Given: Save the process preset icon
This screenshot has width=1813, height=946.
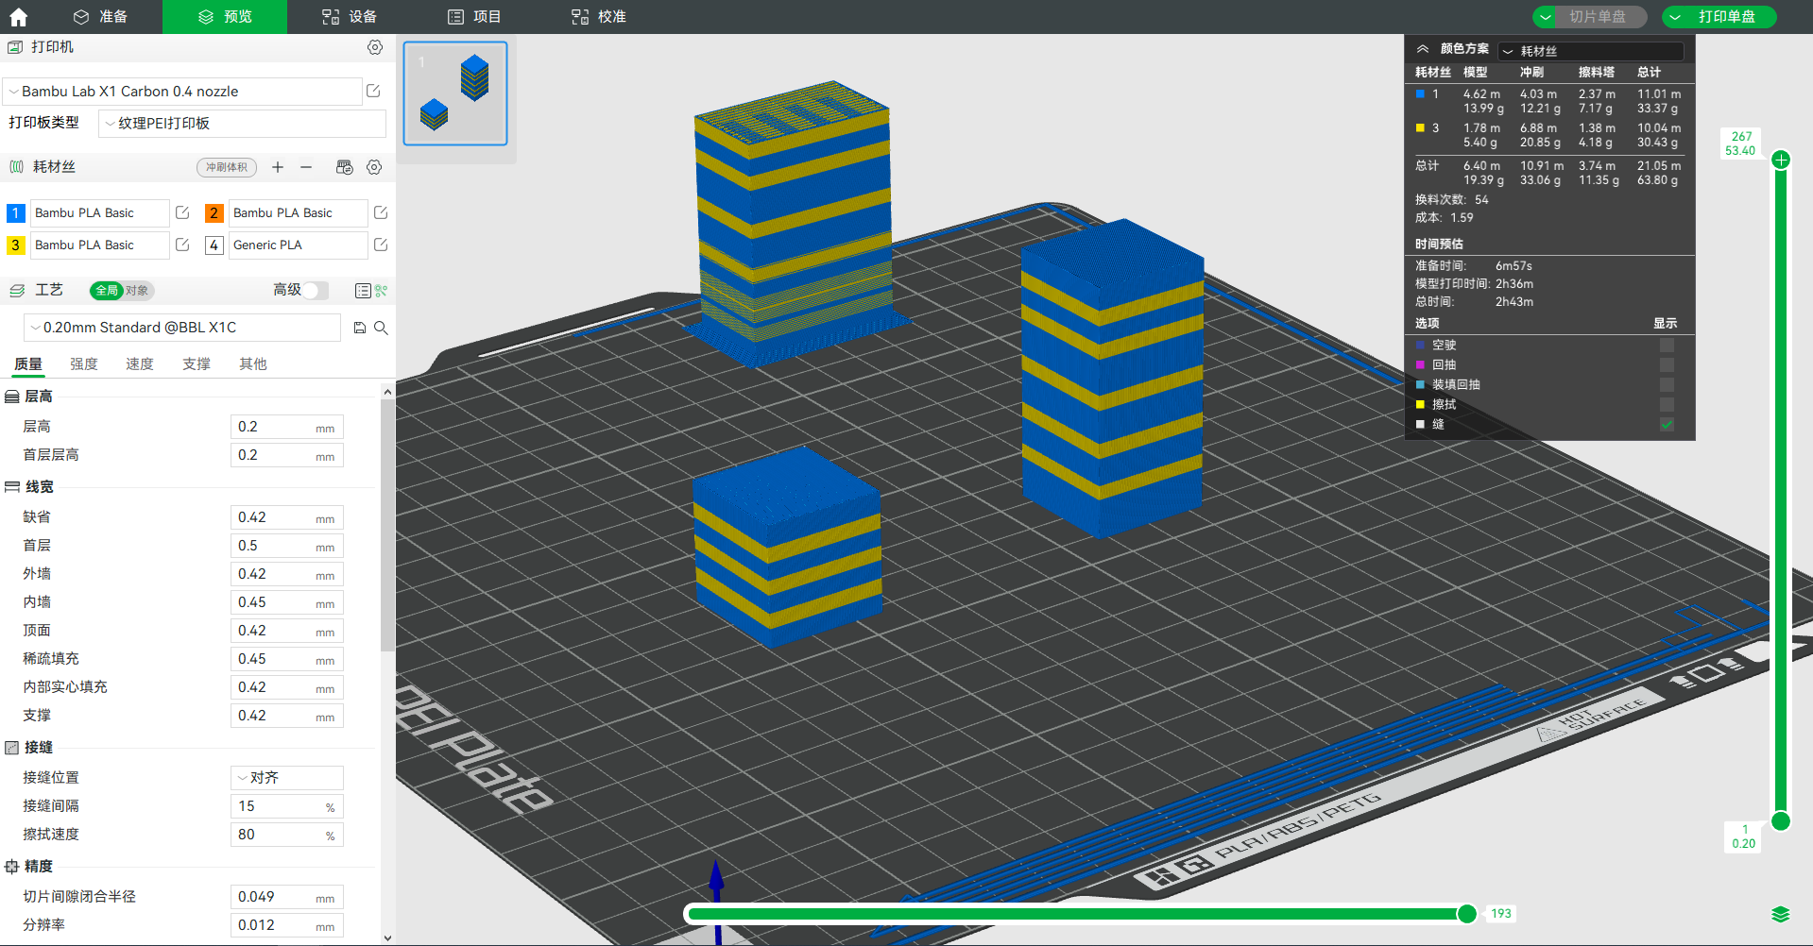Looking at the screenshot, I should coord(360,328).
